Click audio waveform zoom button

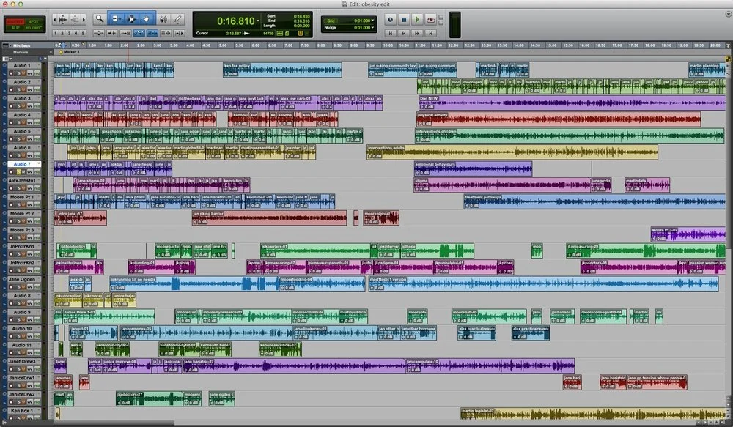point(62,19)
